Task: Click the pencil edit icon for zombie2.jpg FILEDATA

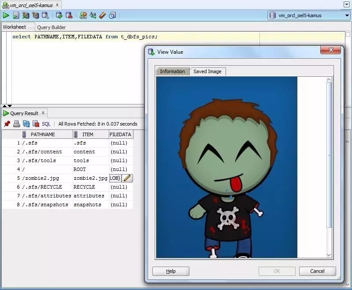Action: pos(127,178)
